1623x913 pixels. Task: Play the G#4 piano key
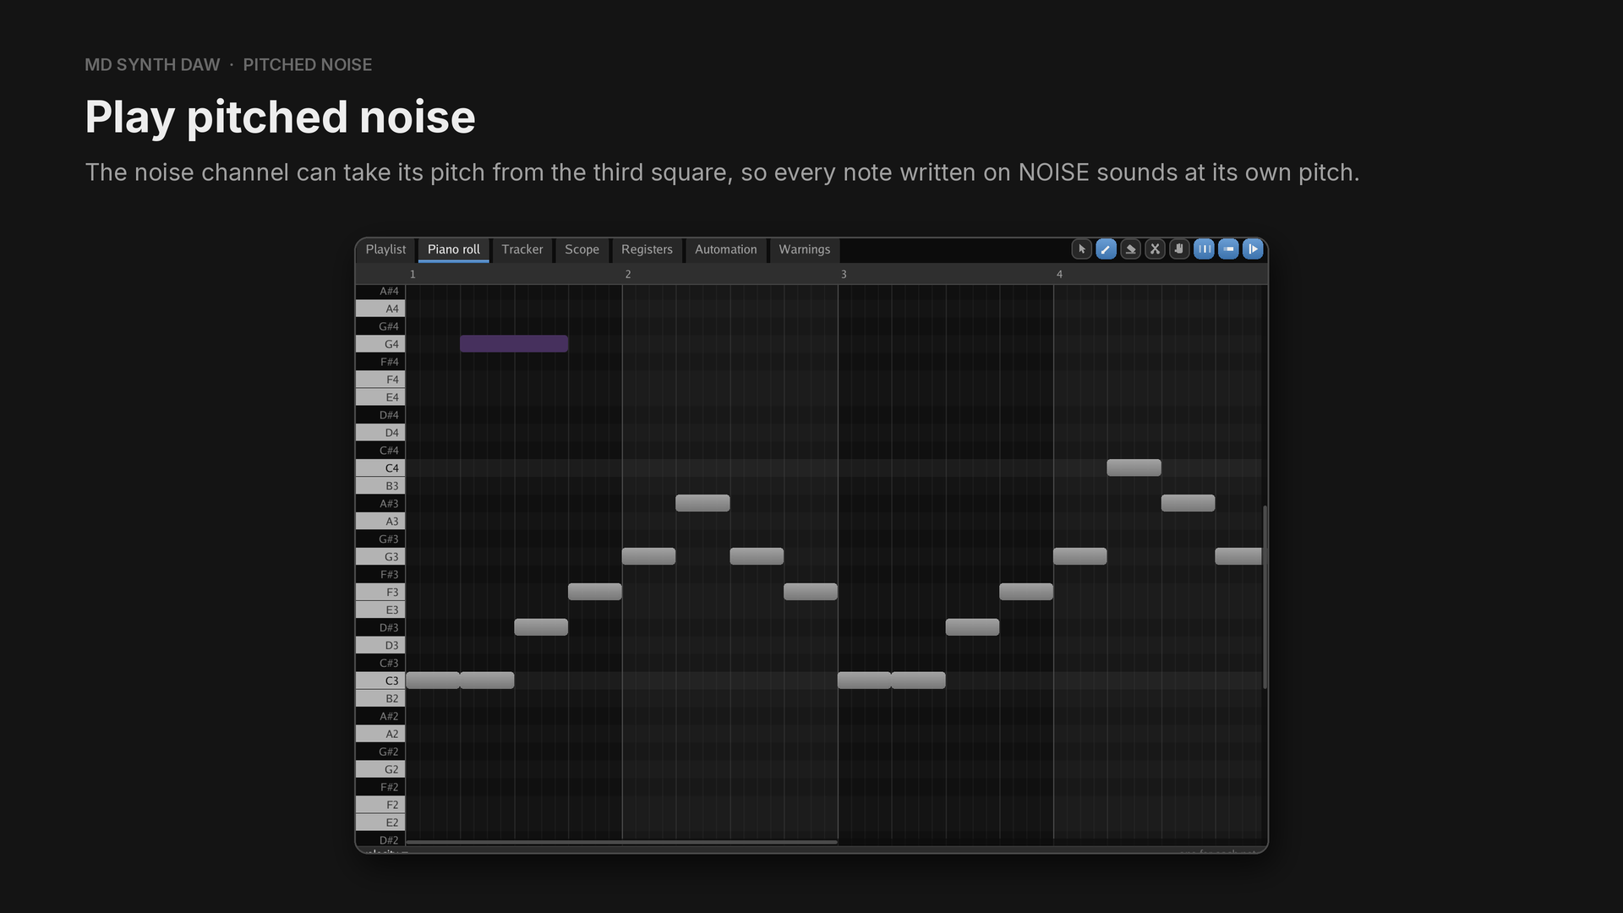pyautogui.click(x=380, y=326)
